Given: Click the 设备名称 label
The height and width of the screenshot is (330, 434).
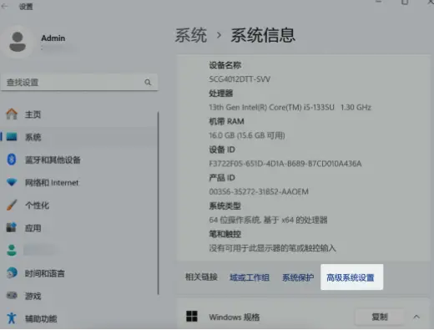Looking at the screenshot, I should (225, 65).
